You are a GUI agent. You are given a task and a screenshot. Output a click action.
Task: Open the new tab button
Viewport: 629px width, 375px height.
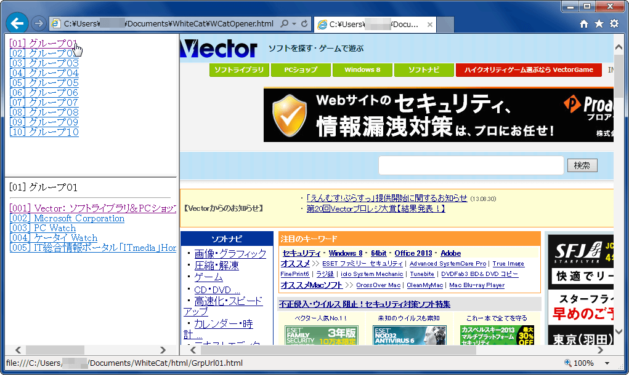pos(445,25)
